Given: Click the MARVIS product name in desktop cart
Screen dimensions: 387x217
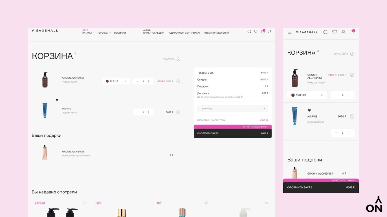Looking at the screenshot, I should click(x=66, y=109).
